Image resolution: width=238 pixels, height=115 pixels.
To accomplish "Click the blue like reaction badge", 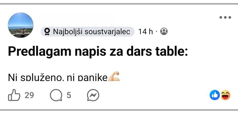I will pyautogui.click(x=215, y=95).
